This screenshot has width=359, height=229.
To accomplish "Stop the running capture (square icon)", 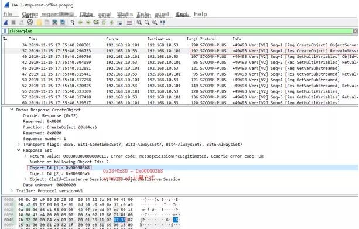I will 13,22.
